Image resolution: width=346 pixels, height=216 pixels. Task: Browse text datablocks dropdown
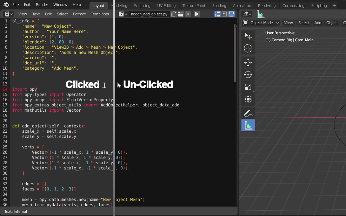(123, 14)
